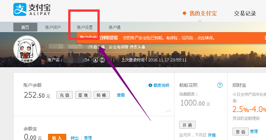Open the 账户设置 menu item

85,27
